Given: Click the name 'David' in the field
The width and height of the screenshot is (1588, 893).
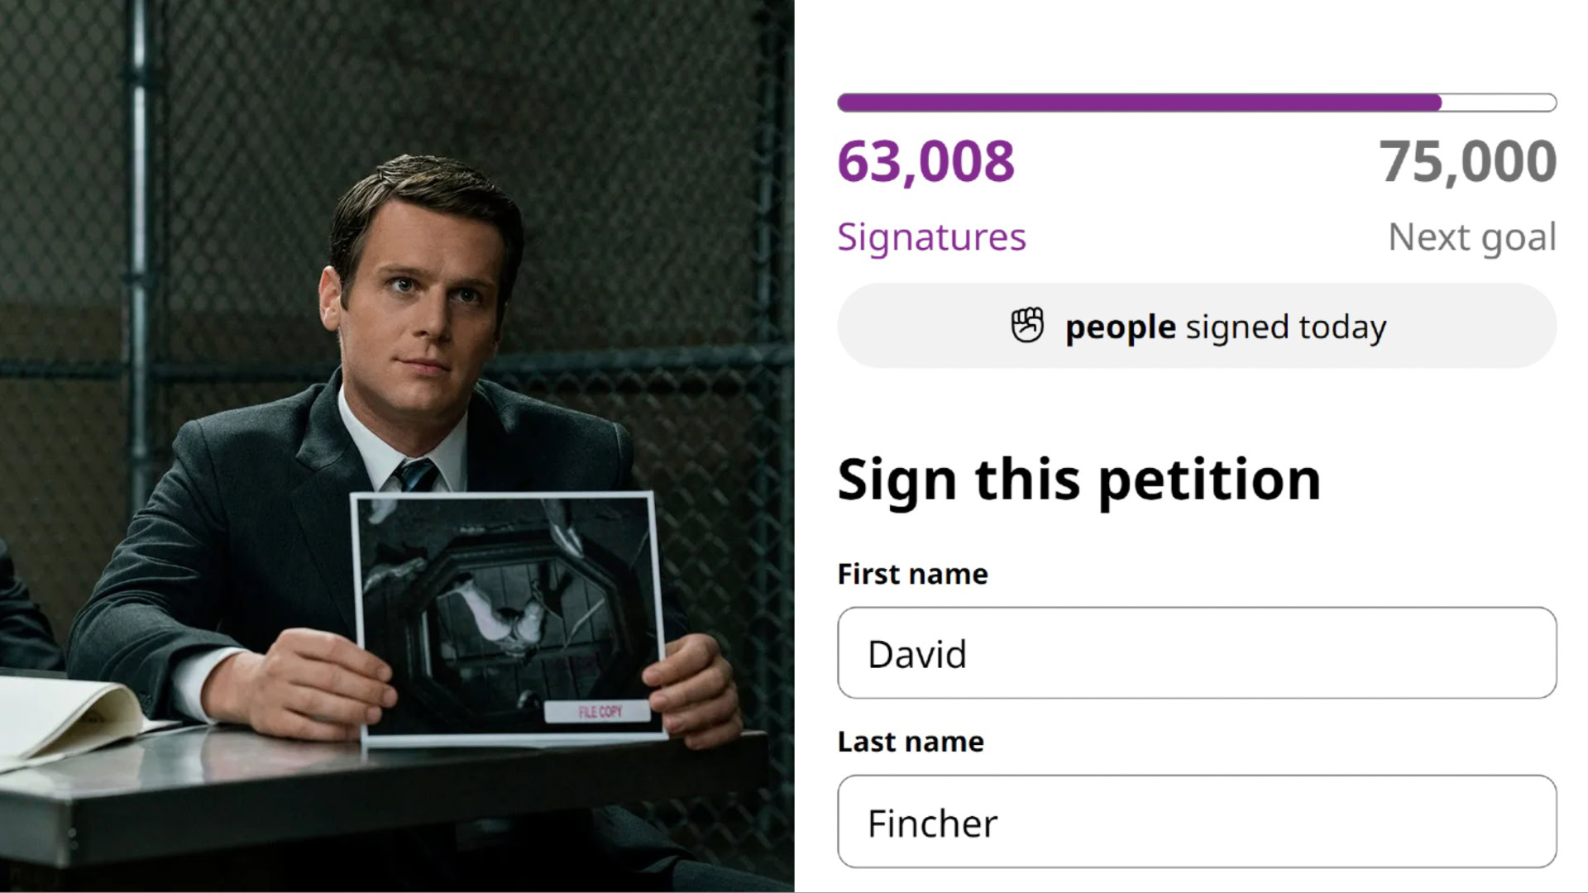Looking at the screenshot, I should 917,654.
